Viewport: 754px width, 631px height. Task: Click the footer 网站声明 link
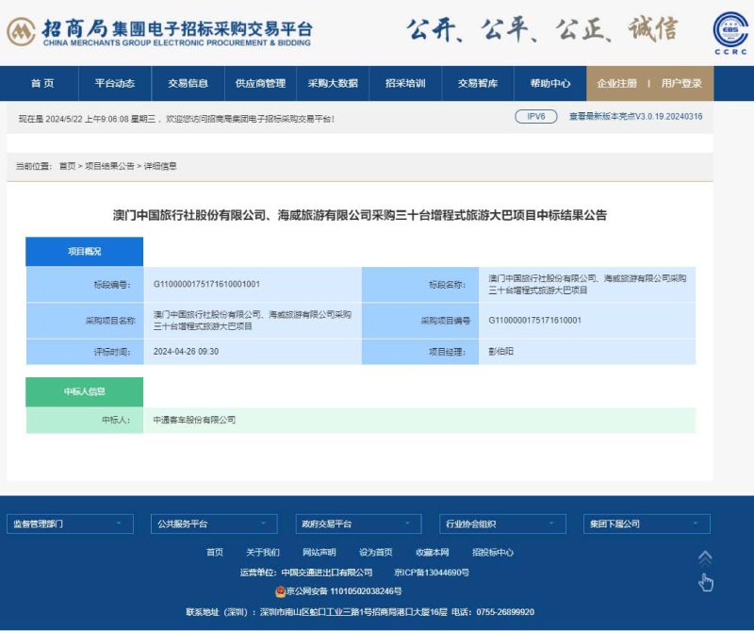point(320,552)
